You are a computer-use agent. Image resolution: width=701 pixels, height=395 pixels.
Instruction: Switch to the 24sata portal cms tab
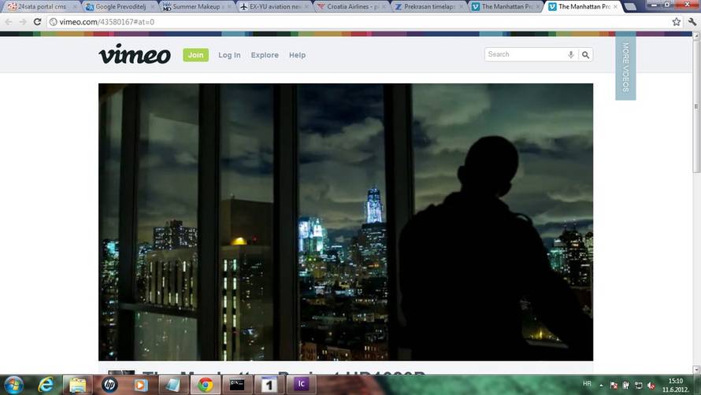[x=42, y=7]
